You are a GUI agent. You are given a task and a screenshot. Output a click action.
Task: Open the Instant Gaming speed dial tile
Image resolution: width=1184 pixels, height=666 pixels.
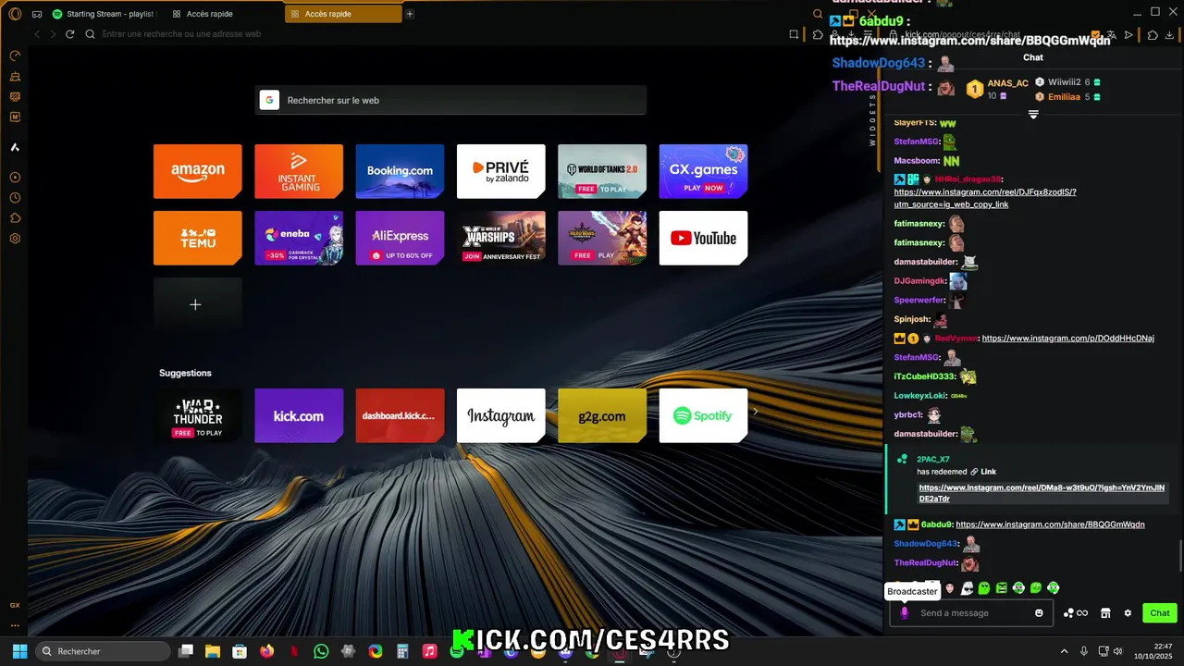pos(299,171)
